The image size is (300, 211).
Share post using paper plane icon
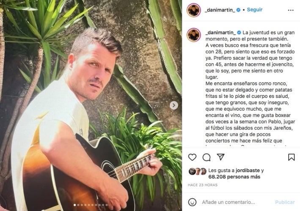point(220,157)
